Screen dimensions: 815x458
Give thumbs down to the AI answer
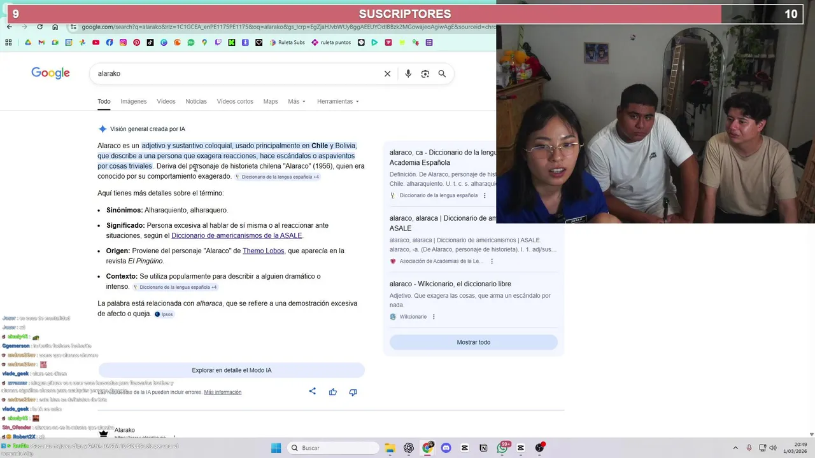coord(353,392)
